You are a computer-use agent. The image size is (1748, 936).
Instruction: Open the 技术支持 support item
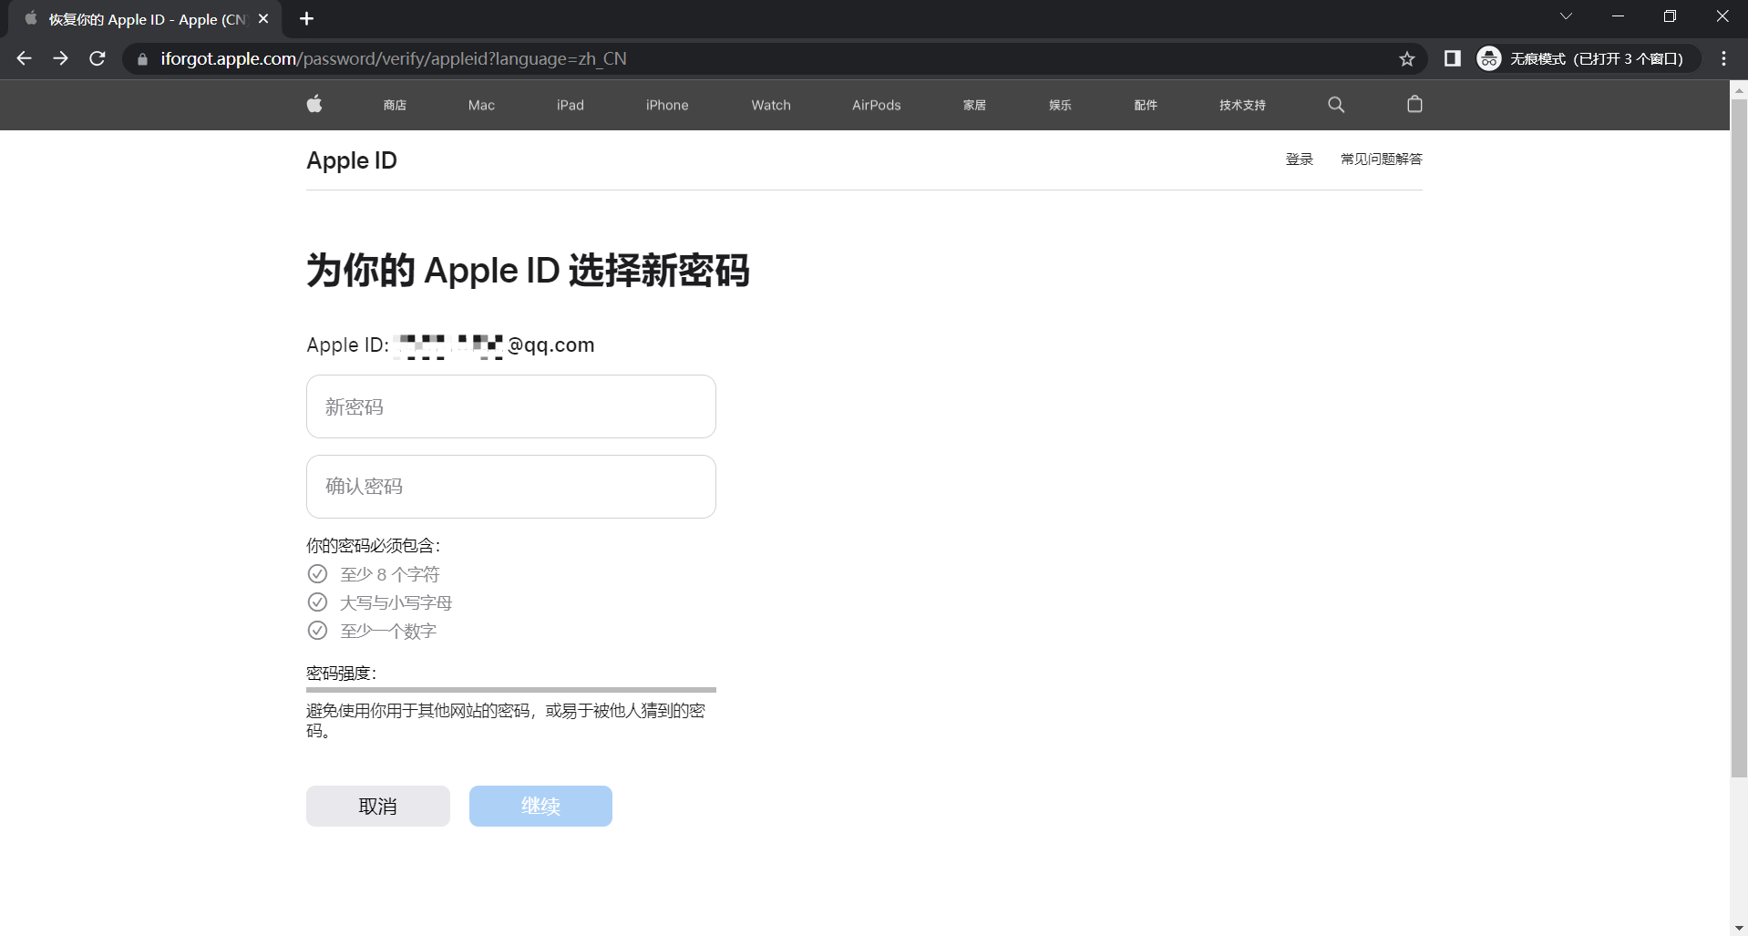pos(1242,105)
